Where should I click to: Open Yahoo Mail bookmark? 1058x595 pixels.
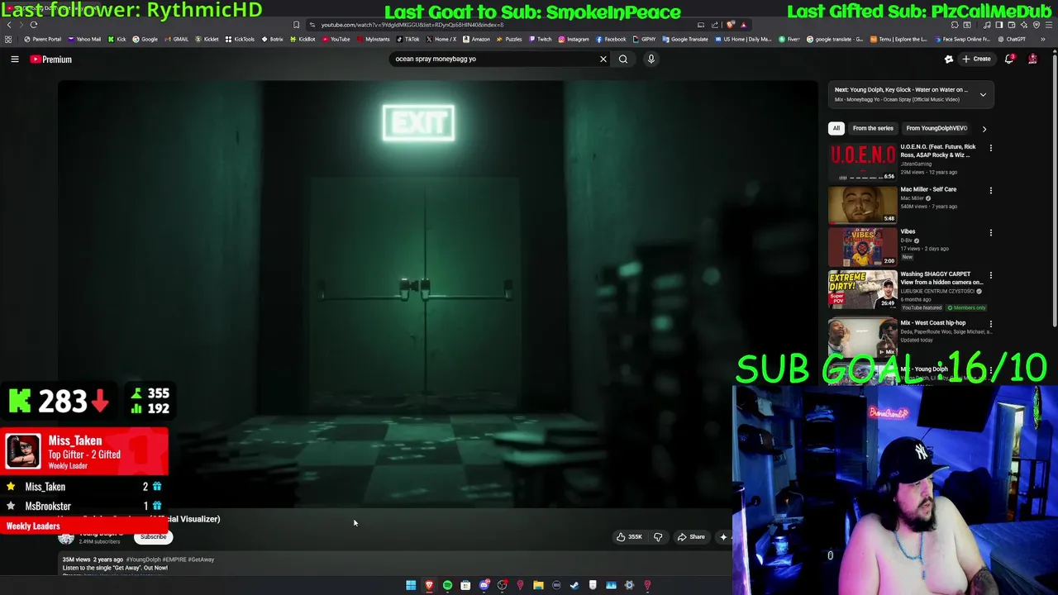coord(84,39)
